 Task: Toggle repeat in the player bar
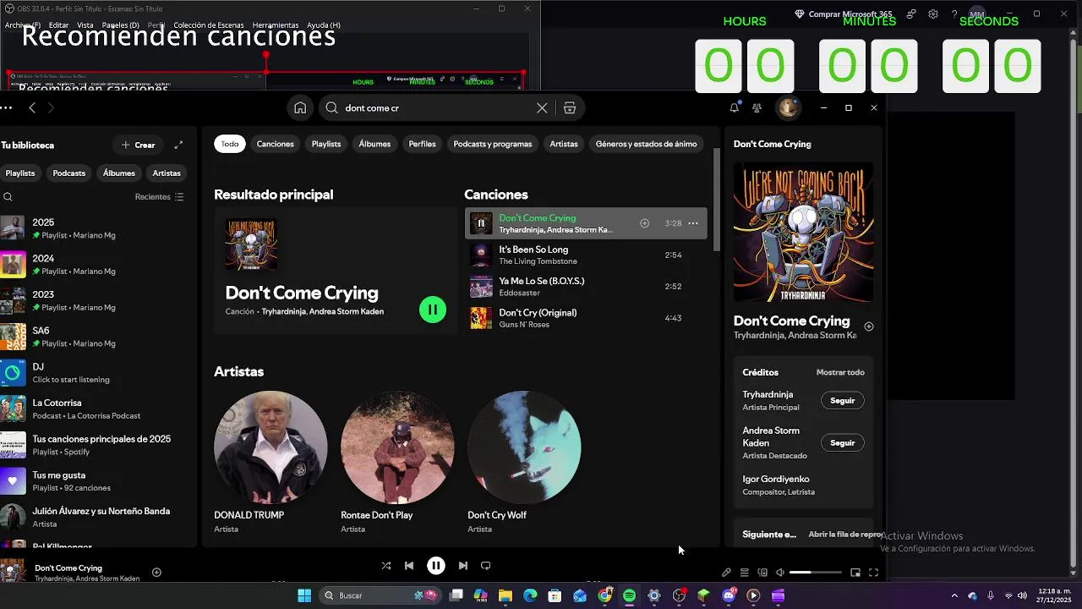(x=485, y=566)
